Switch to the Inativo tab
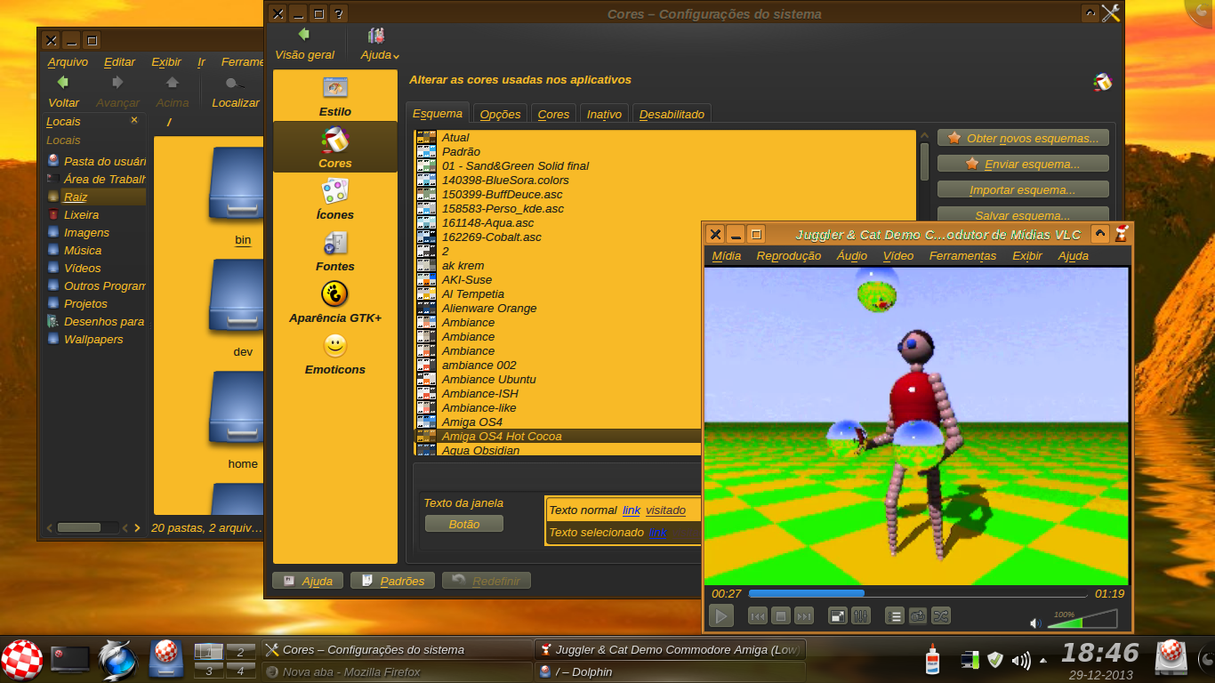1215x683 pixels. (604, 114)
